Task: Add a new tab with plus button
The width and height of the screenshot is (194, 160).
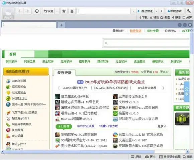Action: coord(61,25)
